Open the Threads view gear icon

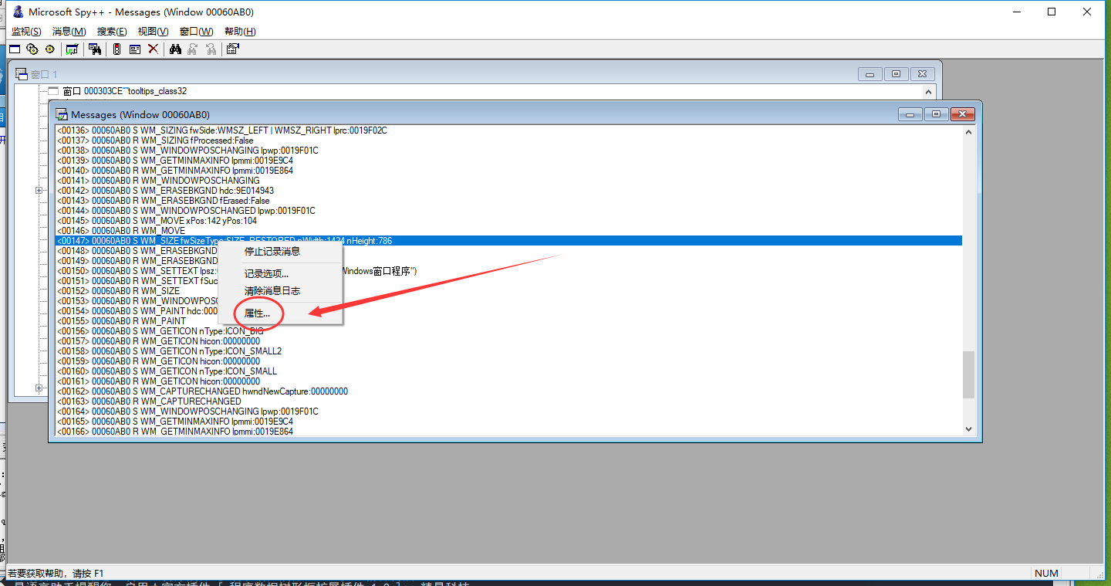(49, 49)
